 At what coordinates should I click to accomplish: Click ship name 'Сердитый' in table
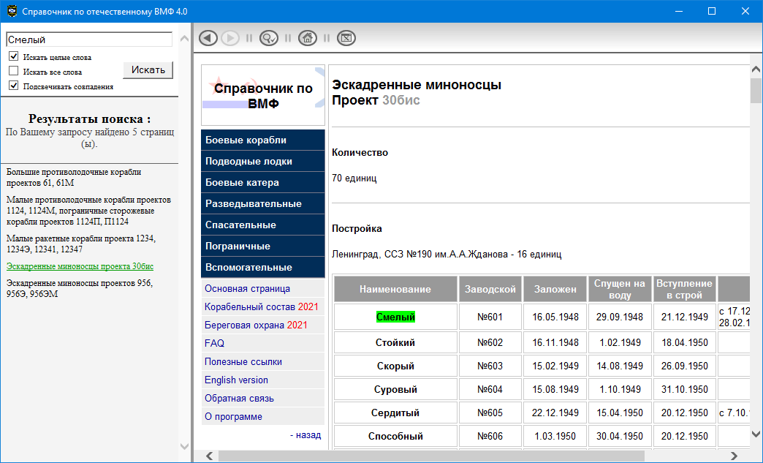395,413
